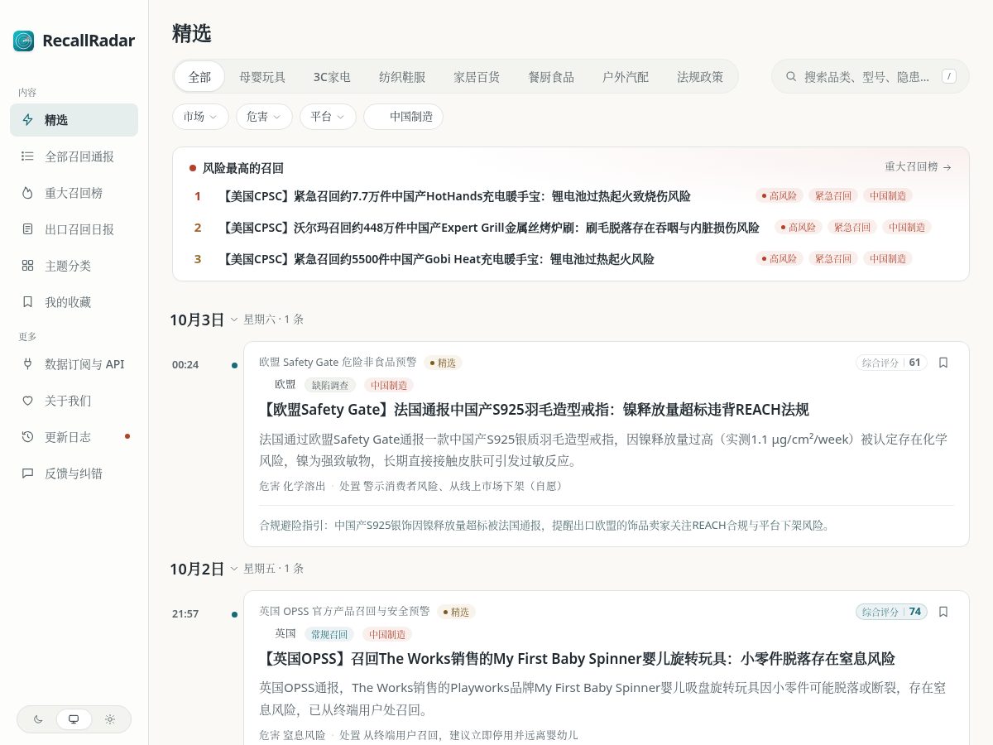Open HotHands充电暖手宝 recall headline

(x=454, y=196)
